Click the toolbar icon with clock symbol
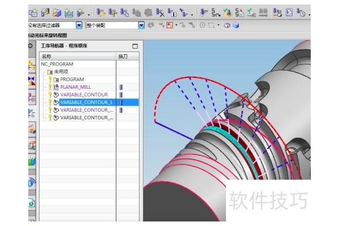 pyautogui.click(x=301, y=13)
